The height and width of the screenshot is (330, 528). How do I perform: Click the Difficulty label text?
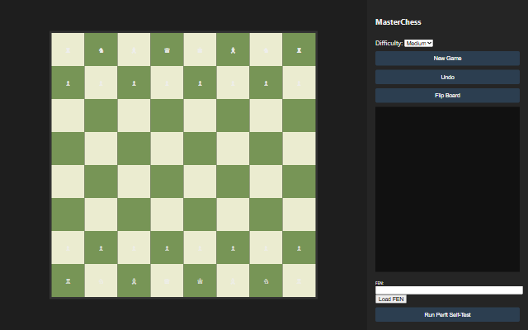[389, 43]
